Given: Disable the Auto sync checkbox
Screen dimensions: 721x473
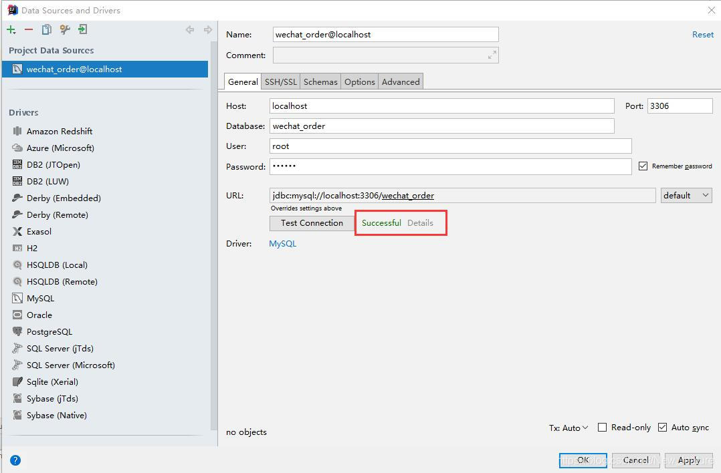Looking at the screenshot, I should pyautogui.click(x=662, y=427).
